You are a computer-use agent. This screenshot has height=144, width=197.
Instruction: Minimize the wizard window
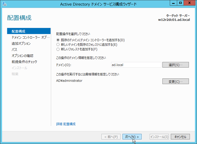(173, 3)
